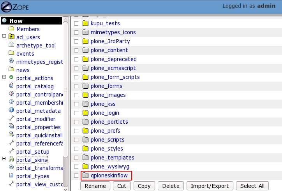The width and height of the screenshot is (282, 191).
Task: Click the portal_modifier tool icon
Action: 11,118
